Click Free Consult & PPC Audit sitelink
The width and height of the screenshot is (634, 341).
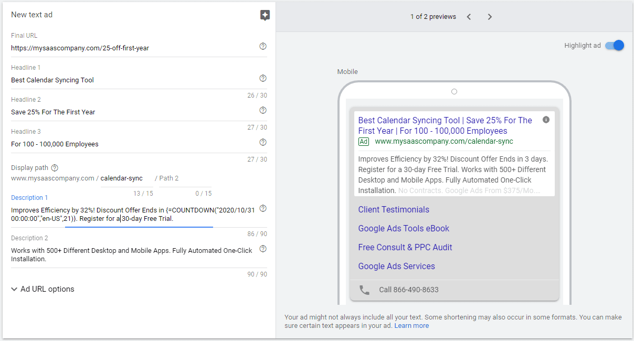pos(405,248)
